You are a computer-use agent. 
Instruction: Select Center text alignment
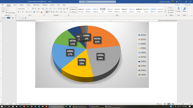[x=49, y=12]
